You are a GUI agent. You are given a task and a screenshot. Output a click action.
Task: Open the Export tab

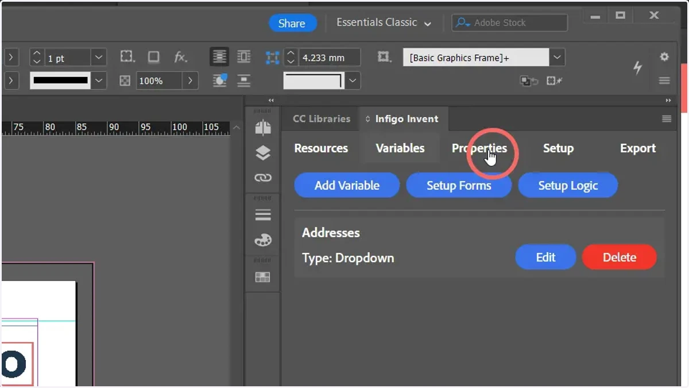point(638,148)
